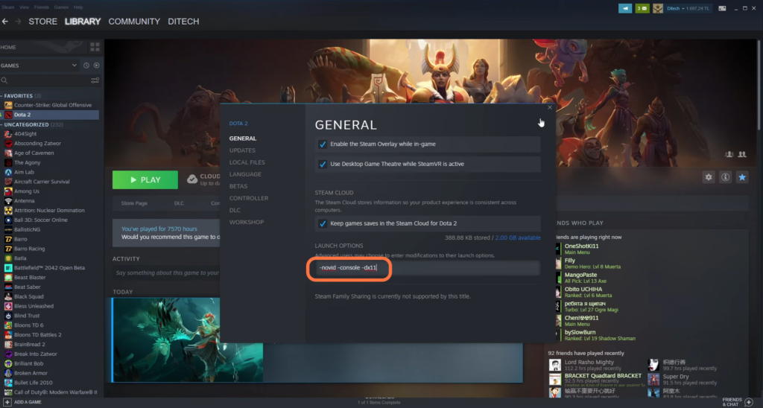Select Beat Saber in game list

28,287
